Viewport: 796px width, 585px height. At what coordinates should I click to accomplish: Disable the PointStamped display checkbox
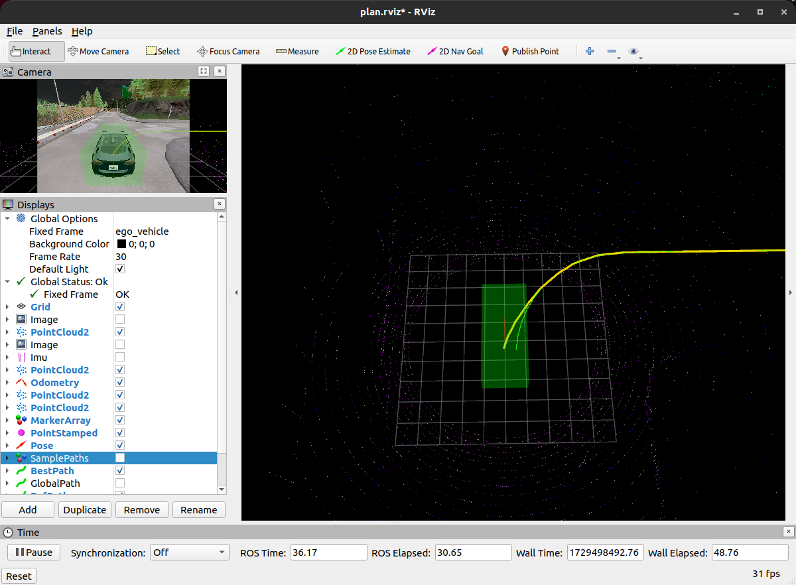click(x=120, y=432)
